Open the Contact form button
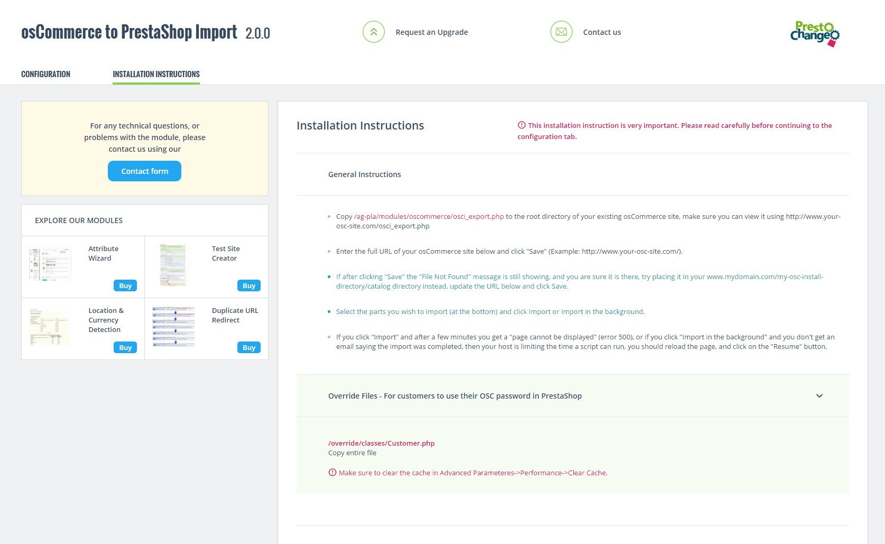This screenshot has width=885, height=544. point(144,171)
